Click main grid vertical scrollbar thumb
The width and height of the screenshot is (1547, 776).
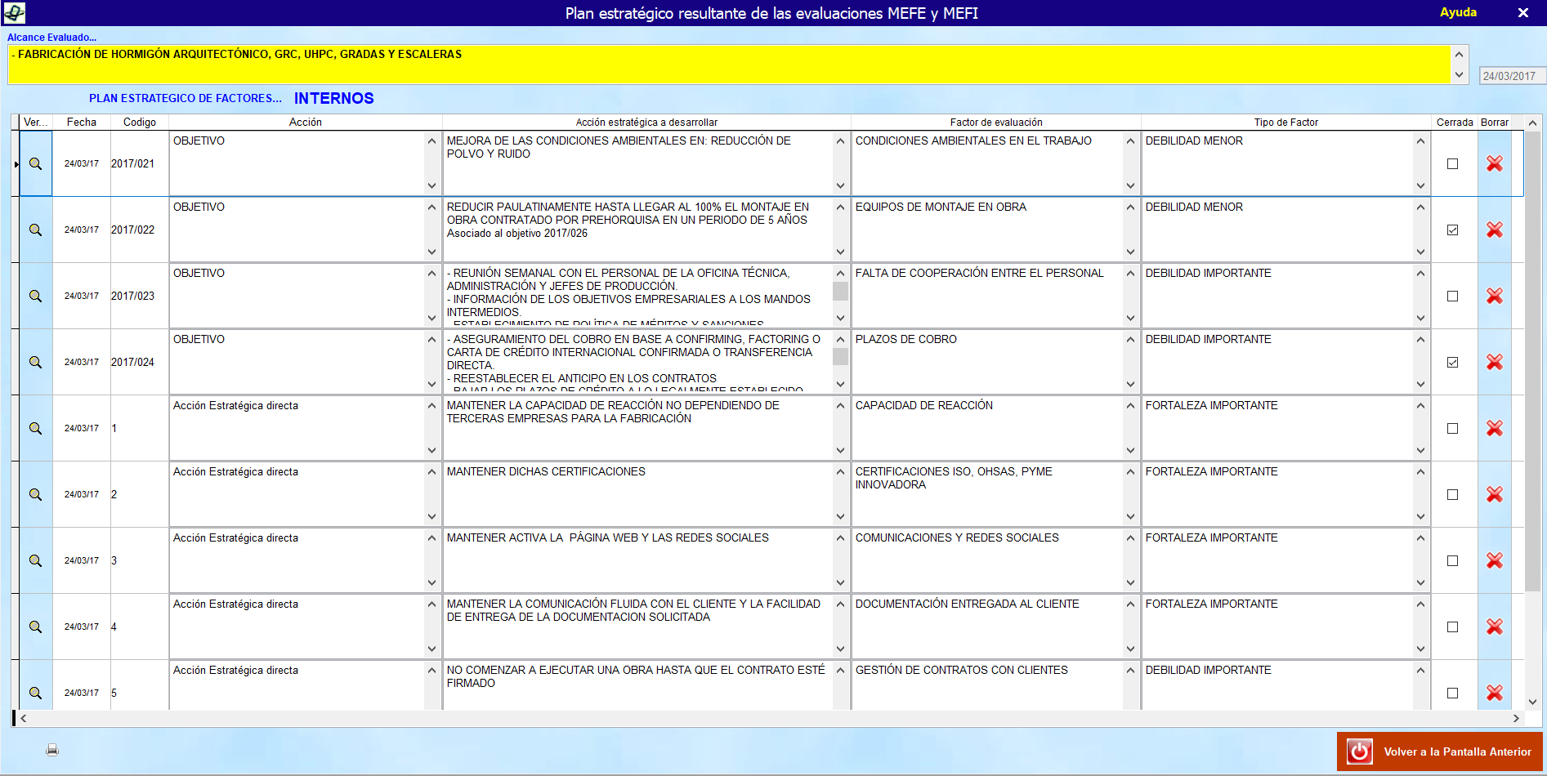(1532, 361)
